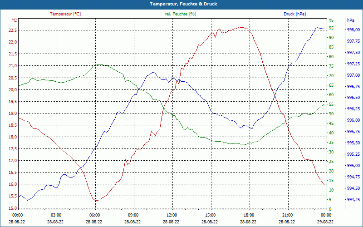Click the "18,5" temperature axis value

13,125
